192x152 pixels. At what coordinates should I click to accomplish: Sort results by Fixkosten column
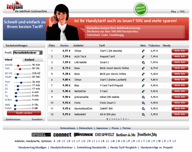154,46
